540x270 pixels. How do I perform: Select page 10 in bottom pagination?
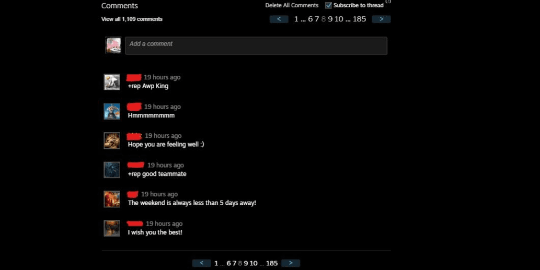(254, 263)
